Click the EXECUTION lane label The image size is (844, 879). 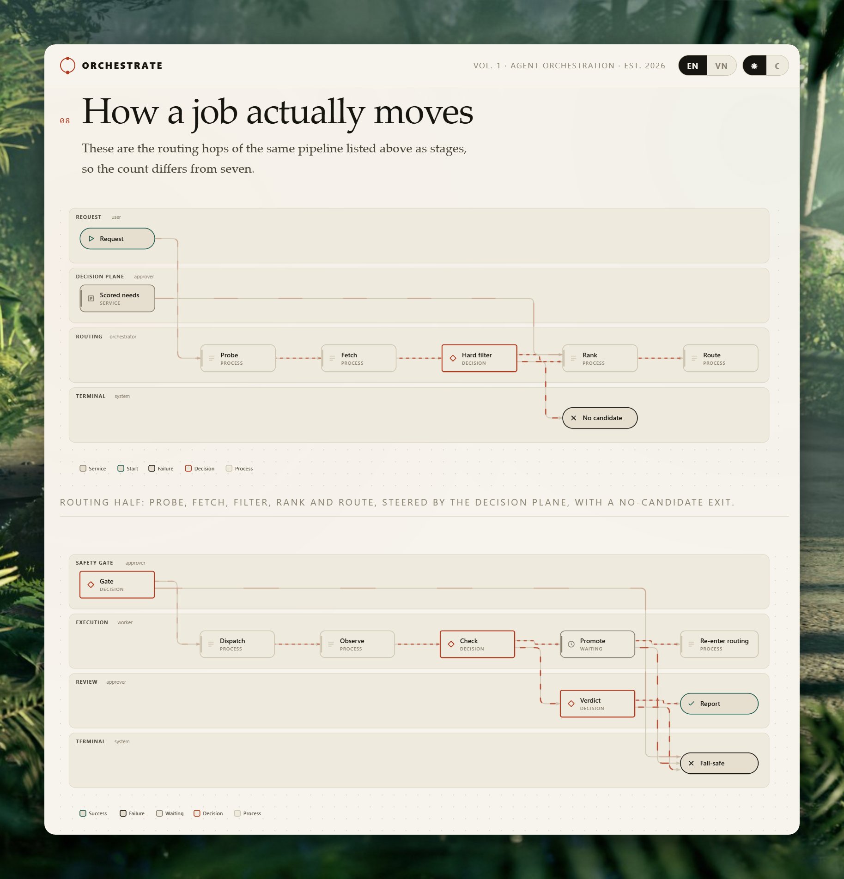92,622
